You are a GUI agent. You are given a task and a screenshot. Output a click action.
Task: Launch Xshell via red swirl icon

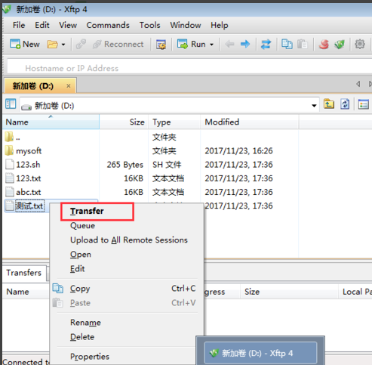click(x=324, y=45)
